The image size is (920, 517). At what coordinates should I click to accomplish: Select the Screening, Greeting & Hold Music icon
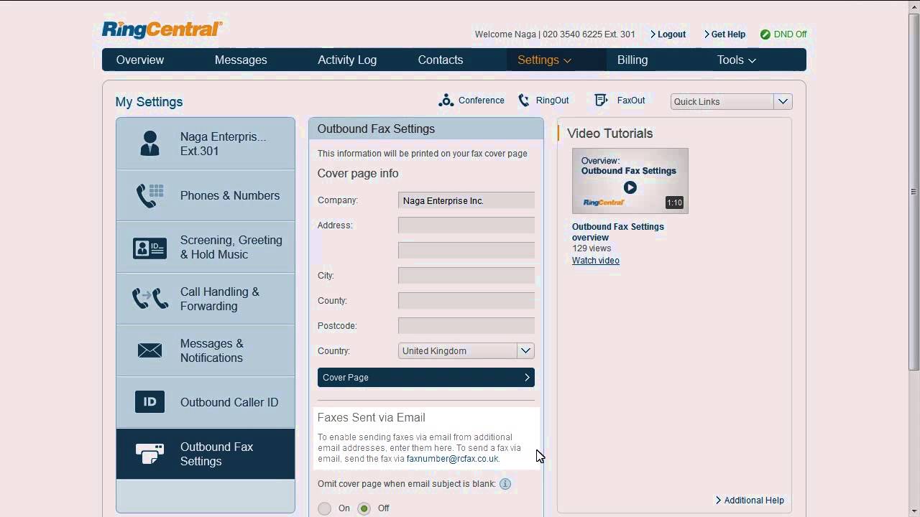point(149,248)
